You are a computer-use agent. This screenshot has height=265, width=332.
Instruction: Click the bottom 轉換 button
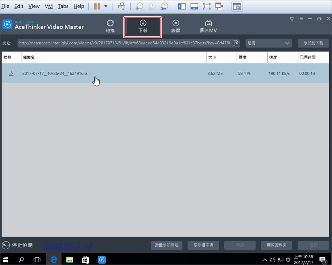[x=240, y=245]
